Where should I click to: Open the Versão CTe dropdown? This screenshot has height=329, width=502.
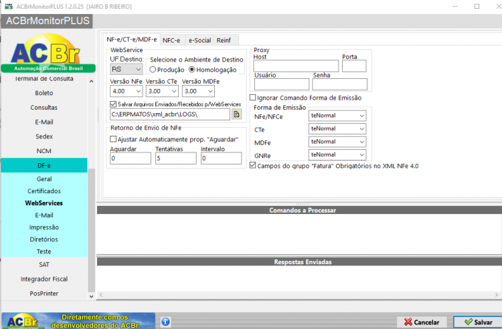[162, 91]
